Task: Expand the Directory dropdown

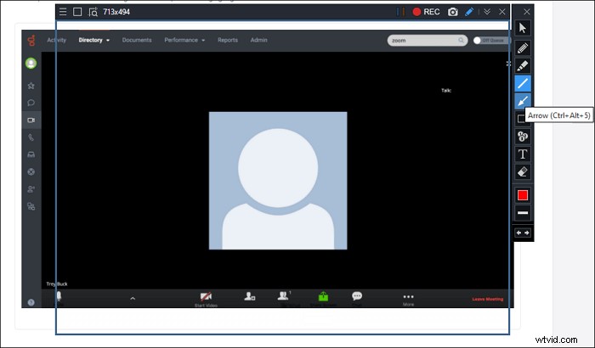Action: pyautogui.click(x=94, y=40)
